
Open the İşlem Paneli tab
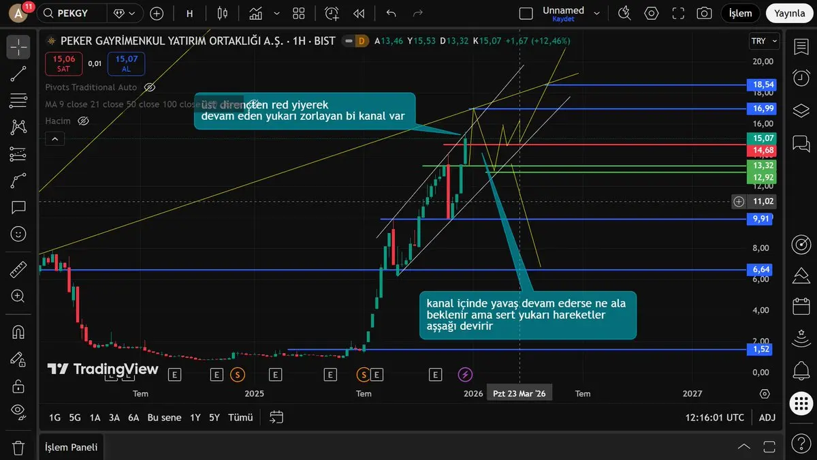[71, 447]
